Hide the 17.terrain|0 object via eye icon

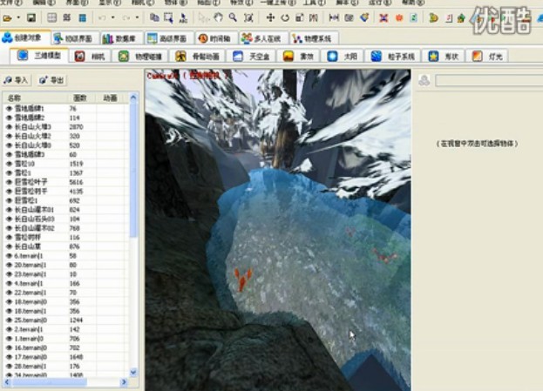[x=10, y=357]
